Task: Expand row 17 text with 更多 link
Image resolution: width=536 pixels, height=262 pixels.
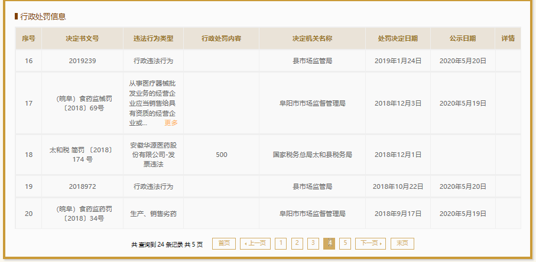Action: pos(171,123)
